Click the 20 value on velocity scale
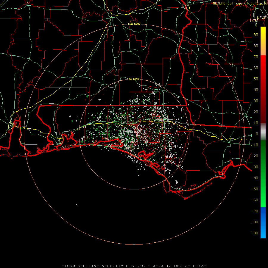The image size is (268, 268). click(x=256, y=112)
